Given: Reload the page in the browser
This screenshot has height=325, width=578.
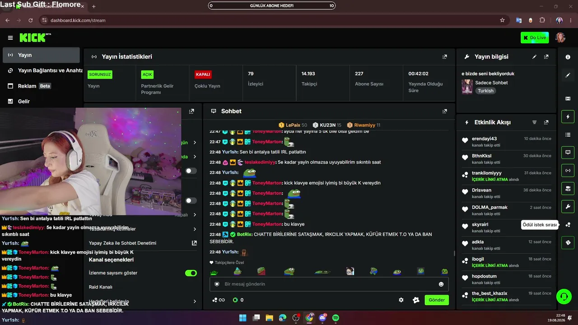Looking at the screenshot, I should pos(31,20).
